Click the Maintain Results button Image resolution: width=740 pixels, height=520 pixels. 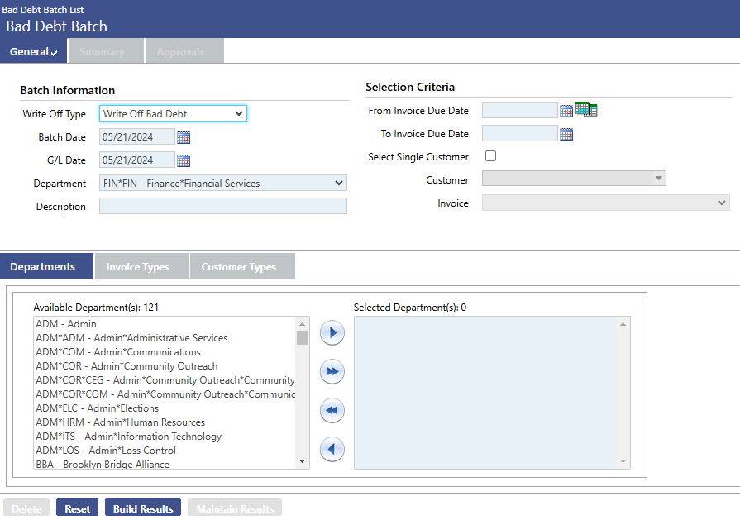tap(235, 508)
